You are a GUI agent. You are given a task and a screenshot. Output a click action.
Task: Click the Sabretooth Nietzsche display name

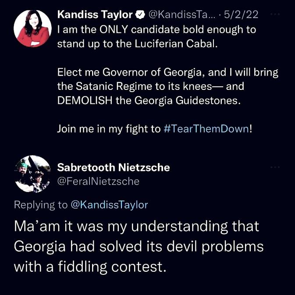[x=114, y=167]
